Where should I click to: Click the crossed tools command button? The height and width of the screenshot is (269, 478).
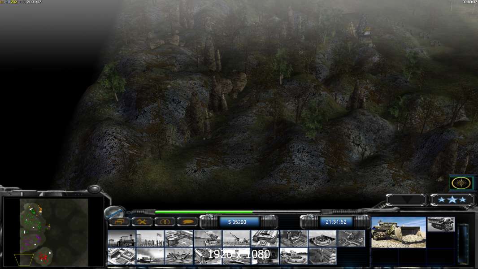[x=142, y=222]
